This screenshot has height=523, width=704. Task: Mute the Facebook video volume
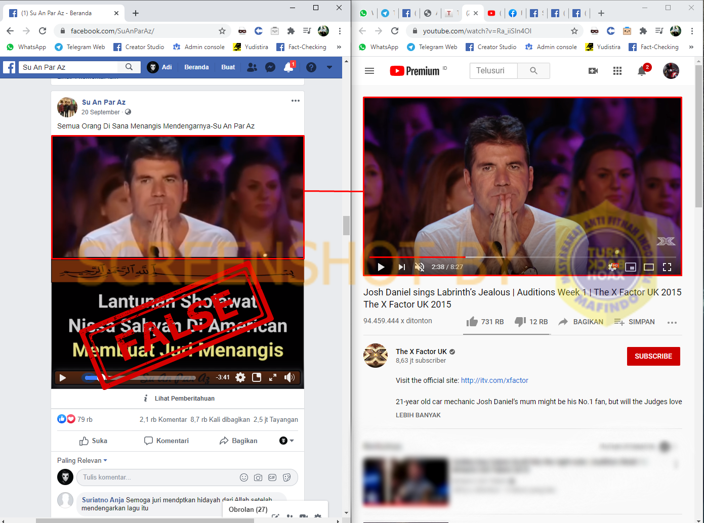click(x=289, y=377)
